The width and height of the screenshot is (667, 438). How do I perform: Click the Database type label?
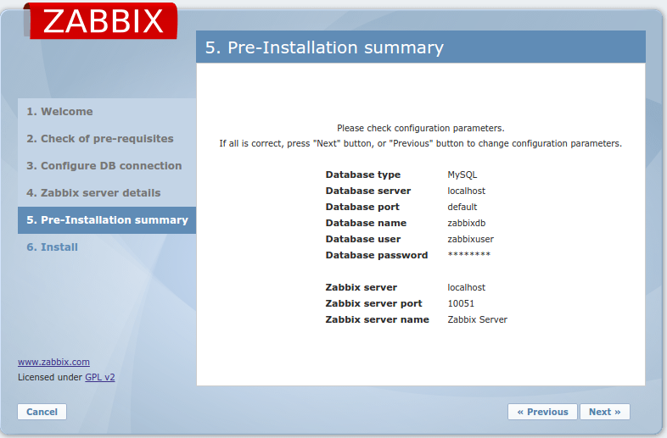pos(363,175)
